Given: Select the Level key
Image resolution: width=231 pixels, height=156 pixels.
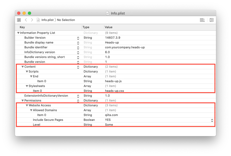Looking at the screenshot, I should (x=36, y=125).
